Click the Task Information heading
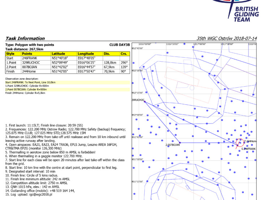The height and width of the screenshot is (200, 264). point(25,38)
